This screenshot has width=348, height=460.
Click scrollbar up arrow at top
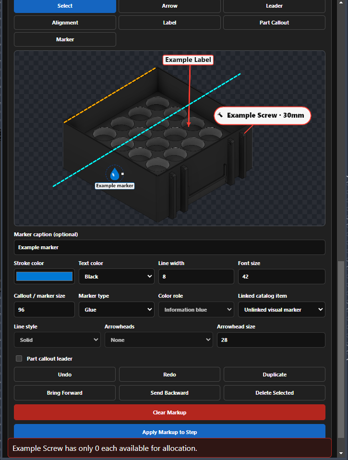point(341,2)
